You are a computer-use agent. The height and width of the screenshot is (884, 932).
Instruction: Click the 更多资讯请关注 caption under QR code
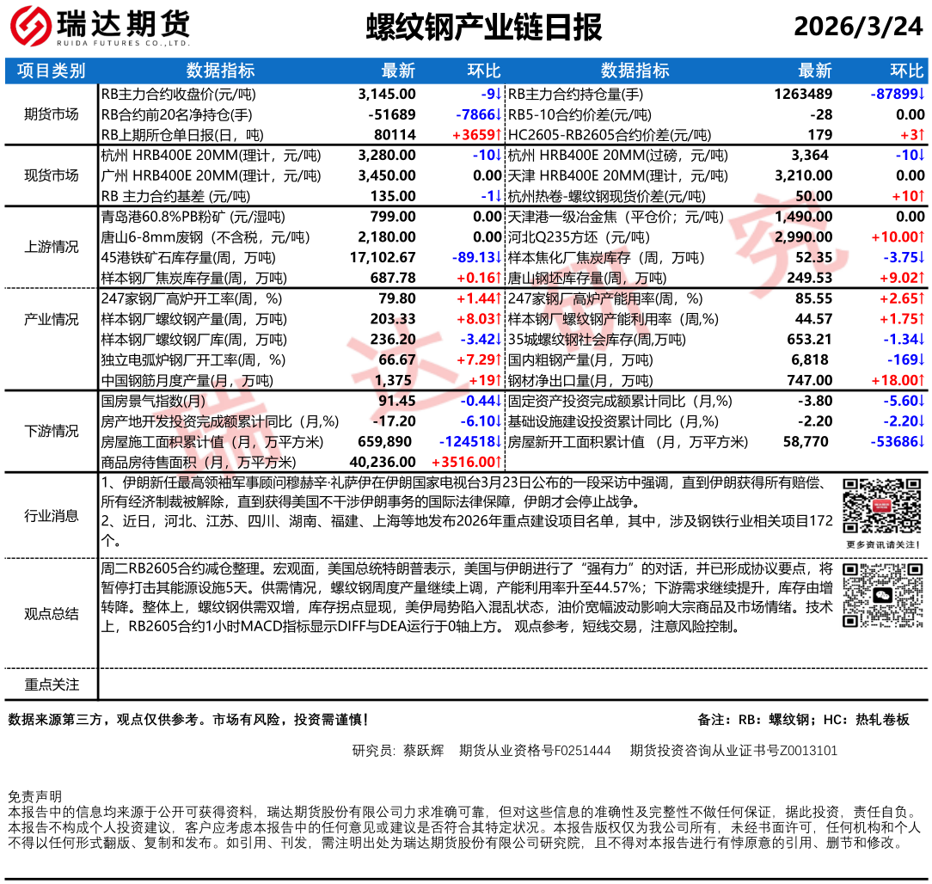[x=883, y=544]
